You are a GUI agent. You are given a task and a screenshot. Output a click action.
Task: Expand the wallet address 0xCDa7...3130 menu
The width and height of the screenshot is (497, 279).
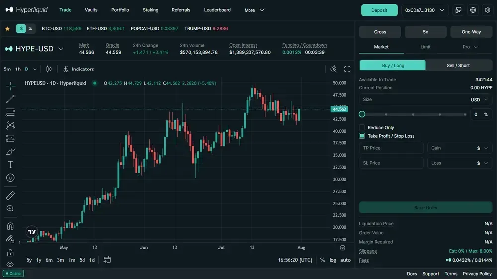424,10
